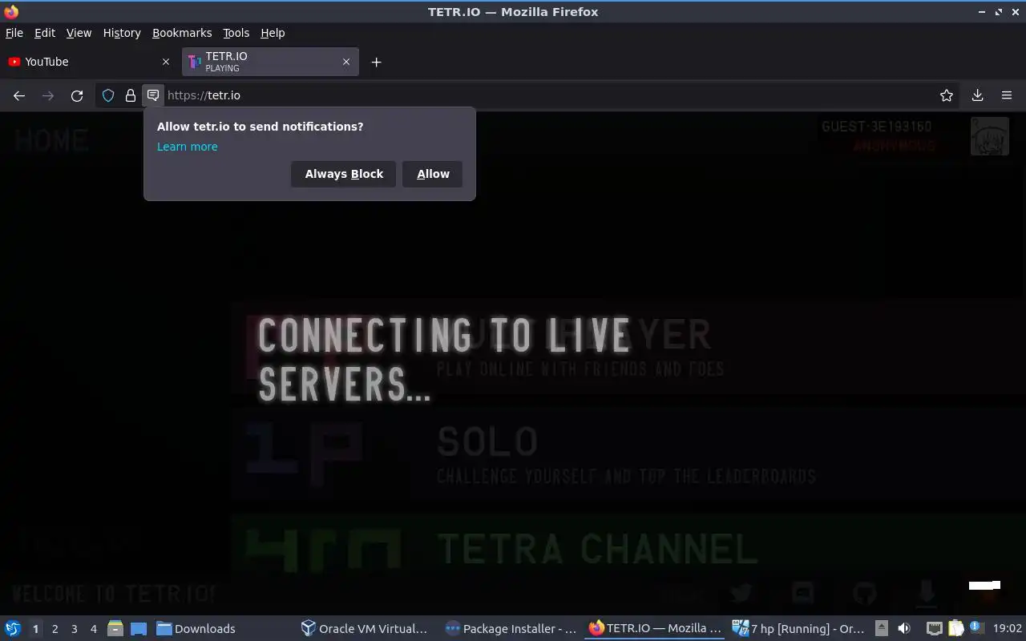Click the GitHub icon in footer
The width and height of the screenshot is (1026, 641).
(864, 594)
